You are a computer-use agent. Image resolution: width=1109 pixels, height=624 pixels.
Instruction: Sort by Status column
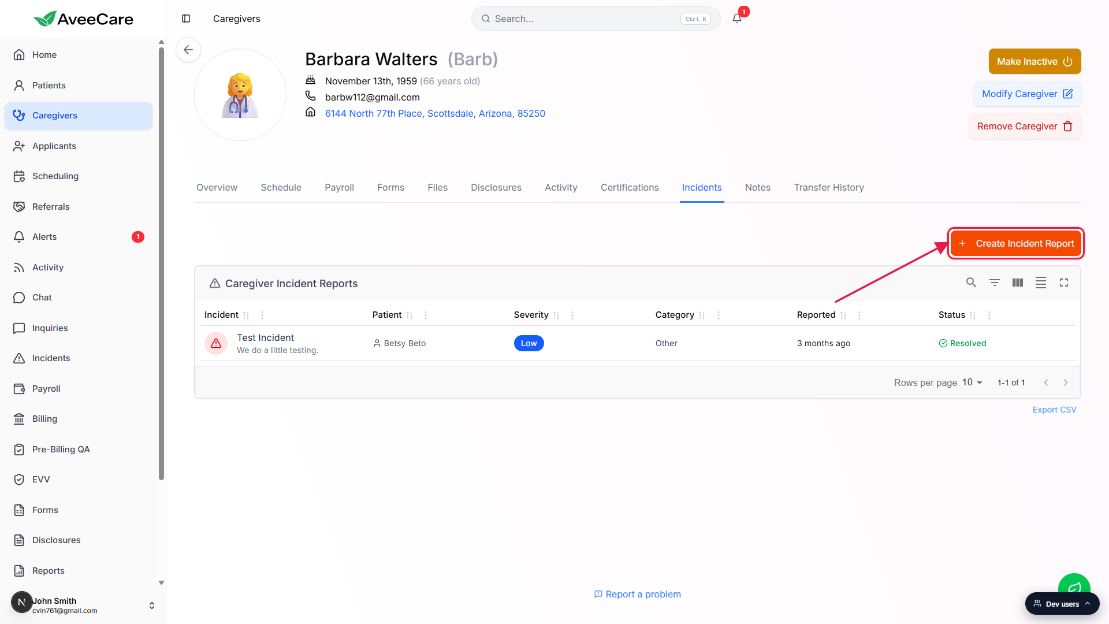tap(973, 315)
